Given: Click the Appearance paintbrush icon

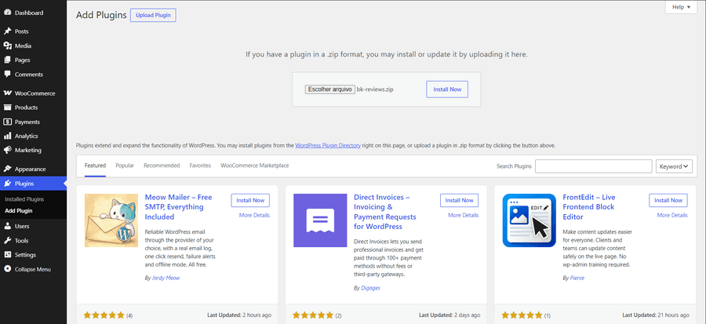Looking at the screenshot, I should [7, 169].
